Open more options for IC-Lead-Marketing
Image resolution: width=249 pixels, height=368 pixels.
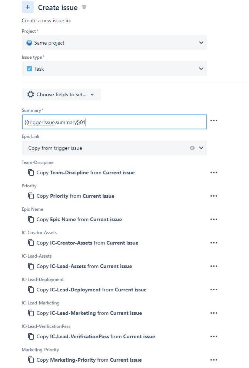(214, 313)
